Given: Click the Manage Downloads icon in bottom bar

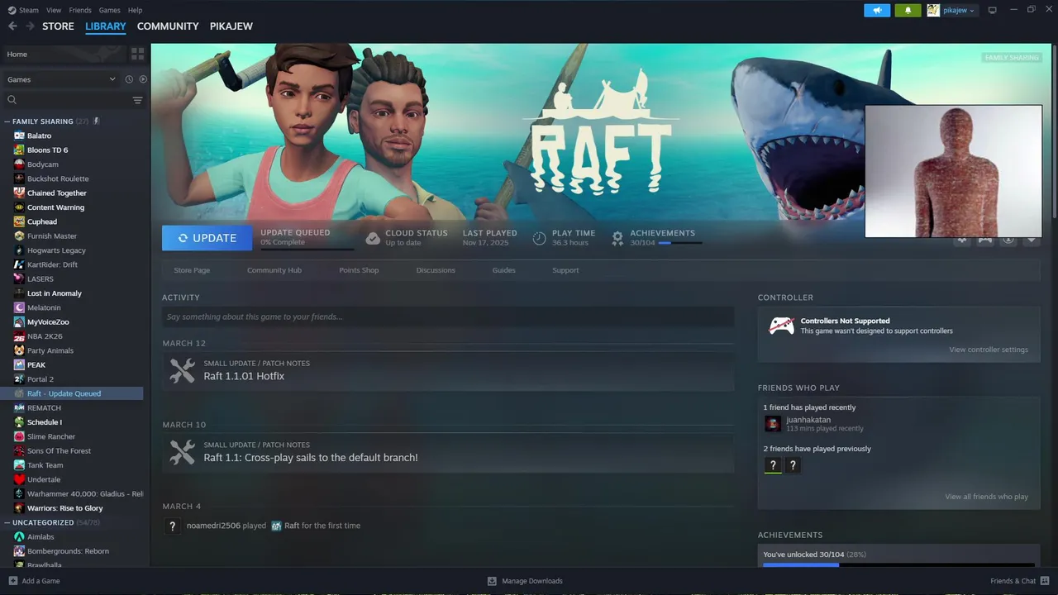Looking at the screenshot, I should point(492,581).
